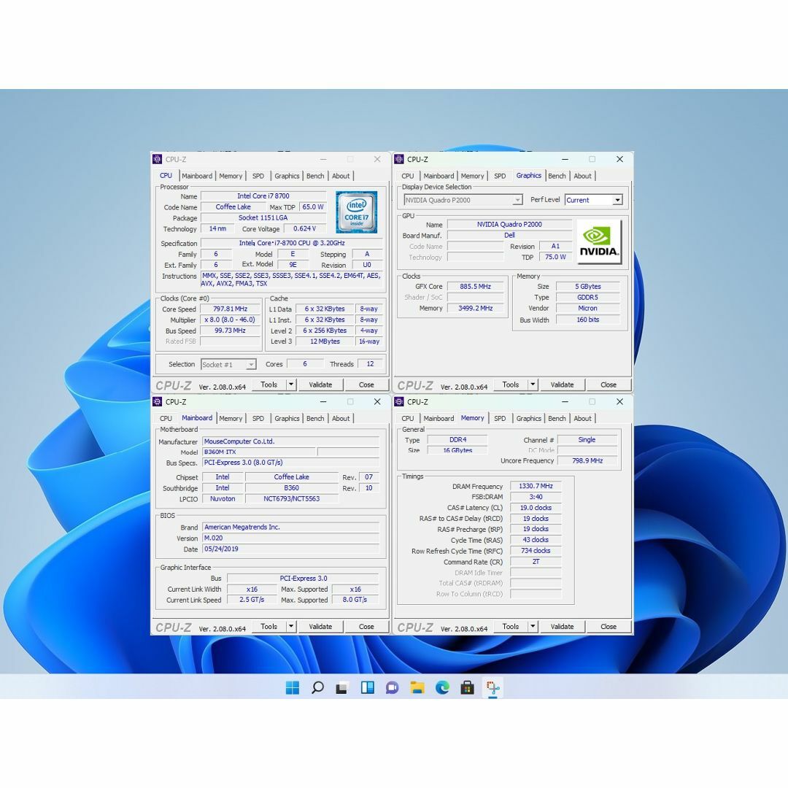Open Tools dropdown arrow in Mainboard window

(x=291, y=626)
